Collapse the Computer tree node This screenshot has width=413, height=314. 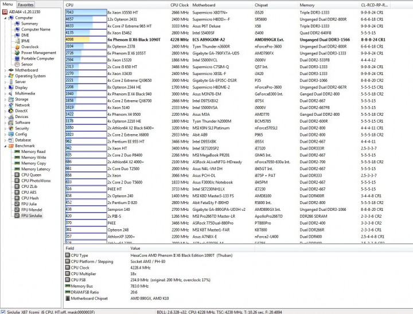point(6,18)
